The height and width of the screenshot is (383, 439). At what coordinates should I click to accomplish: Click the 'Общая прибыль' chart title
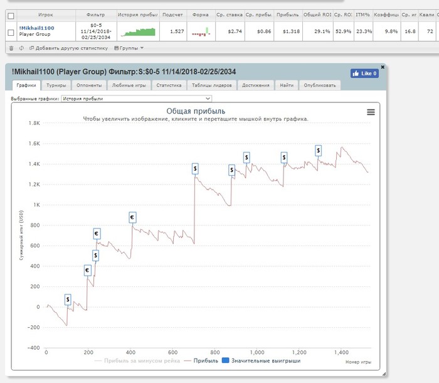coord(196,111)
